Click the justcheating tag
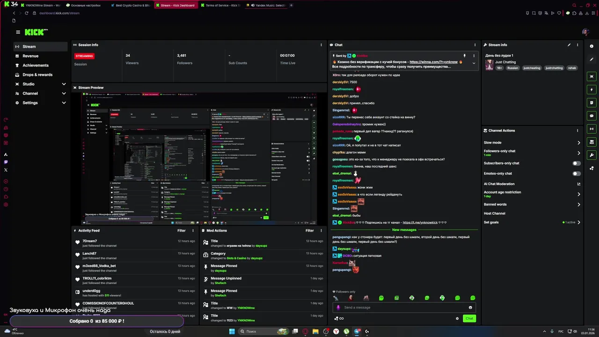Image resolution: width=599 pixels, height=337 pixels. pos(532,68)
